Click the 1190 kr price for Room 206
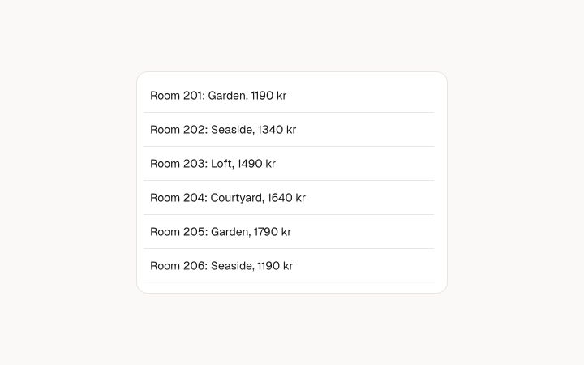The image size is (584, 365). 275,266
